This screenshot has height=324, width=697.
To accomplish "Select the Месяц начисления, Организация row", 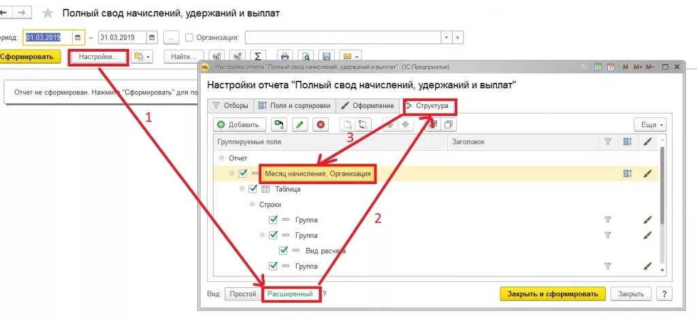I will [x=436, y=174].
